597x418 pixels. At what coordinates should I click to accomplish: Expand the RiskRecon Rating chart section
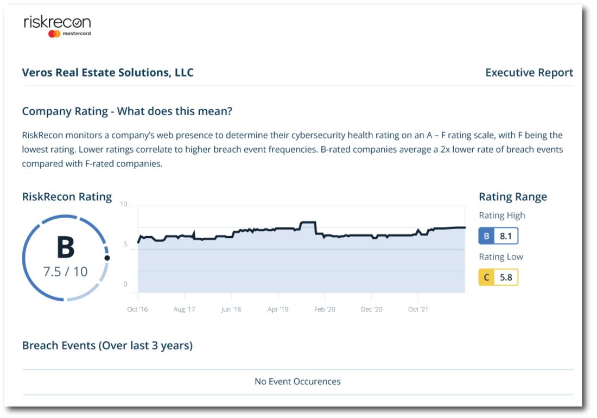point(67,197)
